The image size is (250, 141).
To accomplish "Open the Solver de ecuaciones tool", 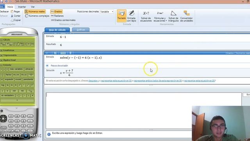I will (x=146, y=16).
